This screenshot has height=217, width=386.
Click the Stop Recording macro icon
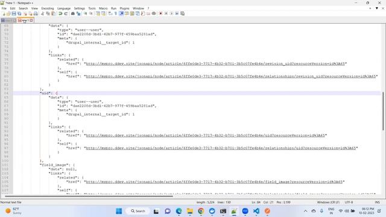point(166,13)
